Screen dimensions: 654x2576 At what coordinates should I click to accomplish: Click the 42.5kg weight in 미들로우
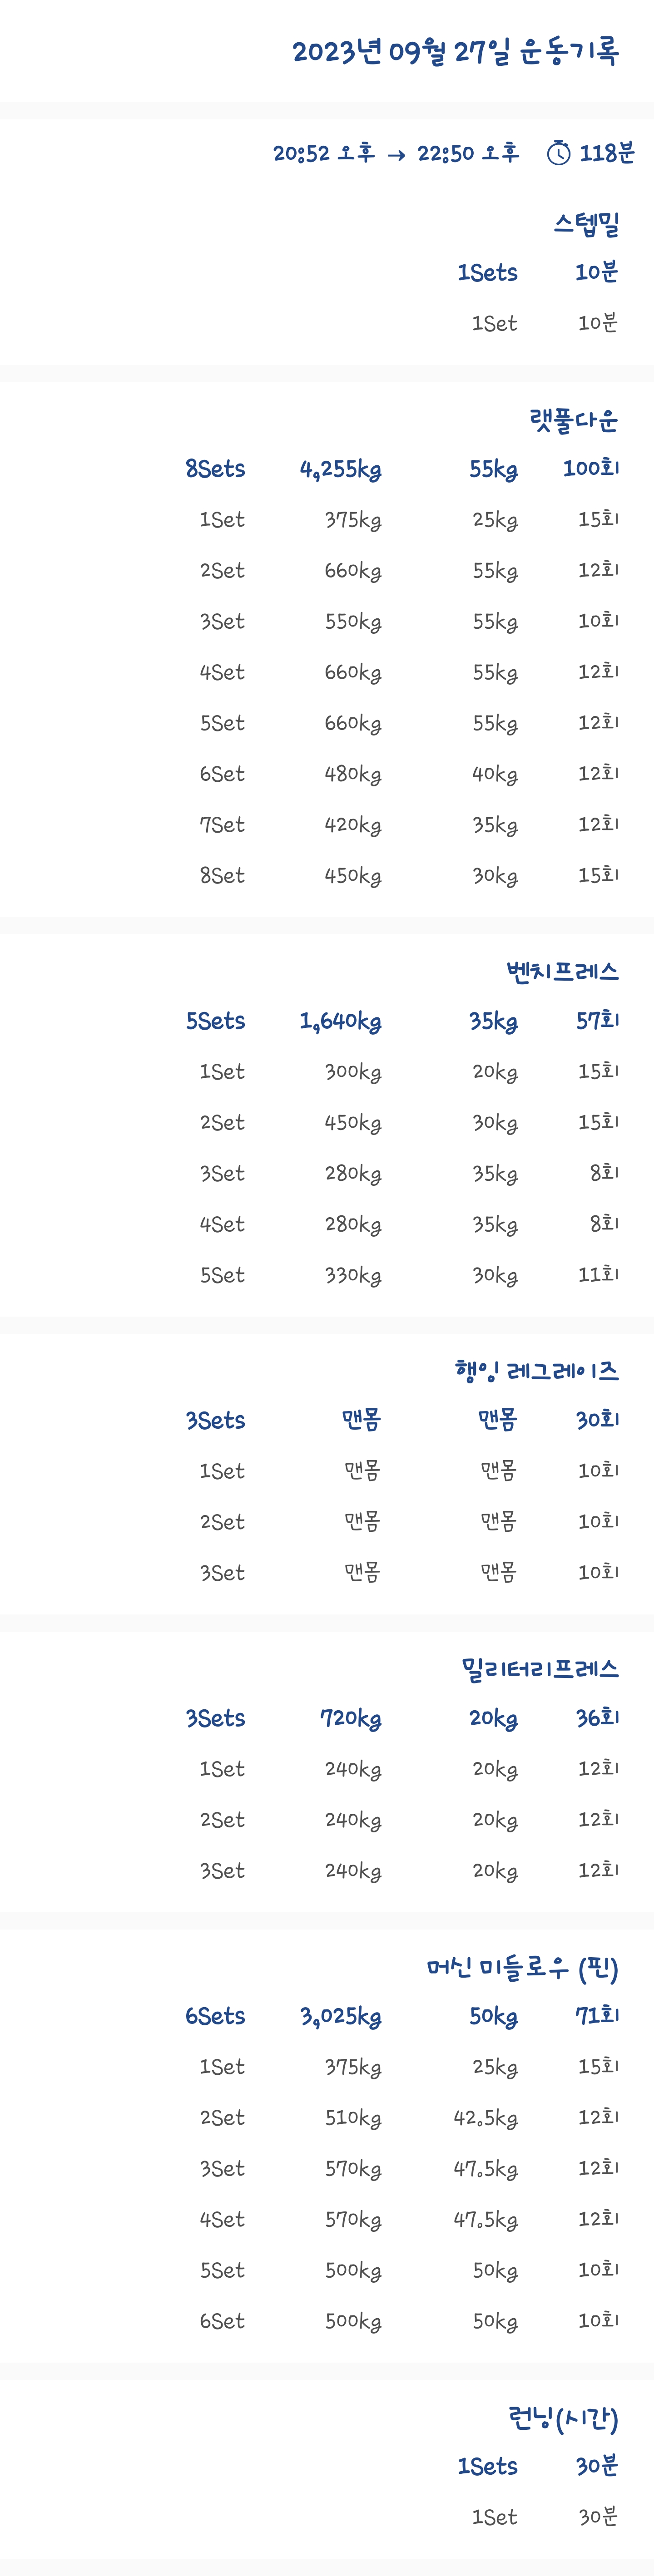point(486,2118)
